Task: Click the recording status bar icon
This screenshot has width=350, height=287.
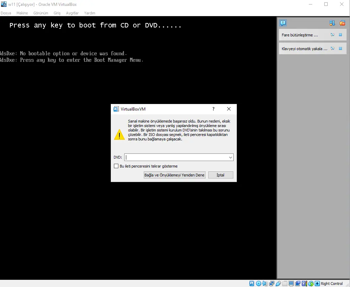Action: click(x=297, y=284)
